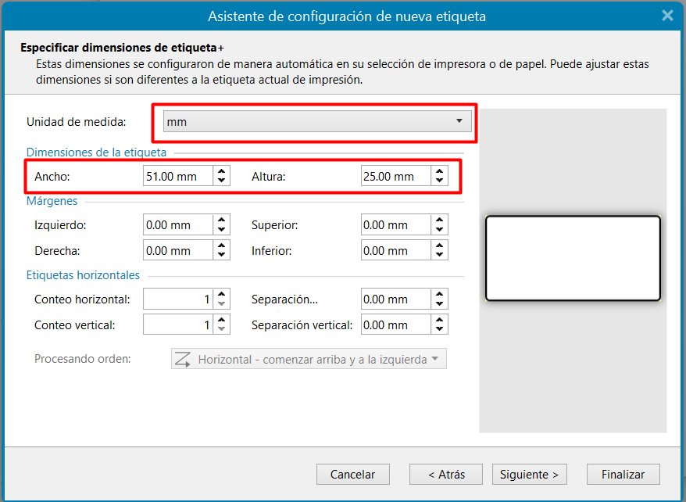Click the Márgenes section label
Image resolution: width=686 pixels, height=502 pixels.
point(52,201)
